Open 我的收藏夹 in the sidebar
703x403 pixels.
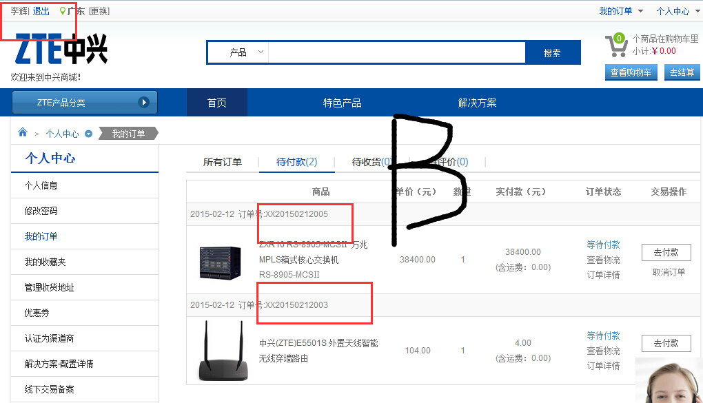coord(85,262)
